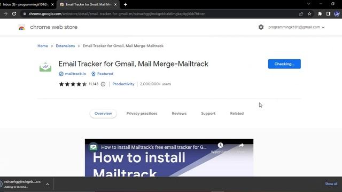Click Show all downloads

(331, 184)
